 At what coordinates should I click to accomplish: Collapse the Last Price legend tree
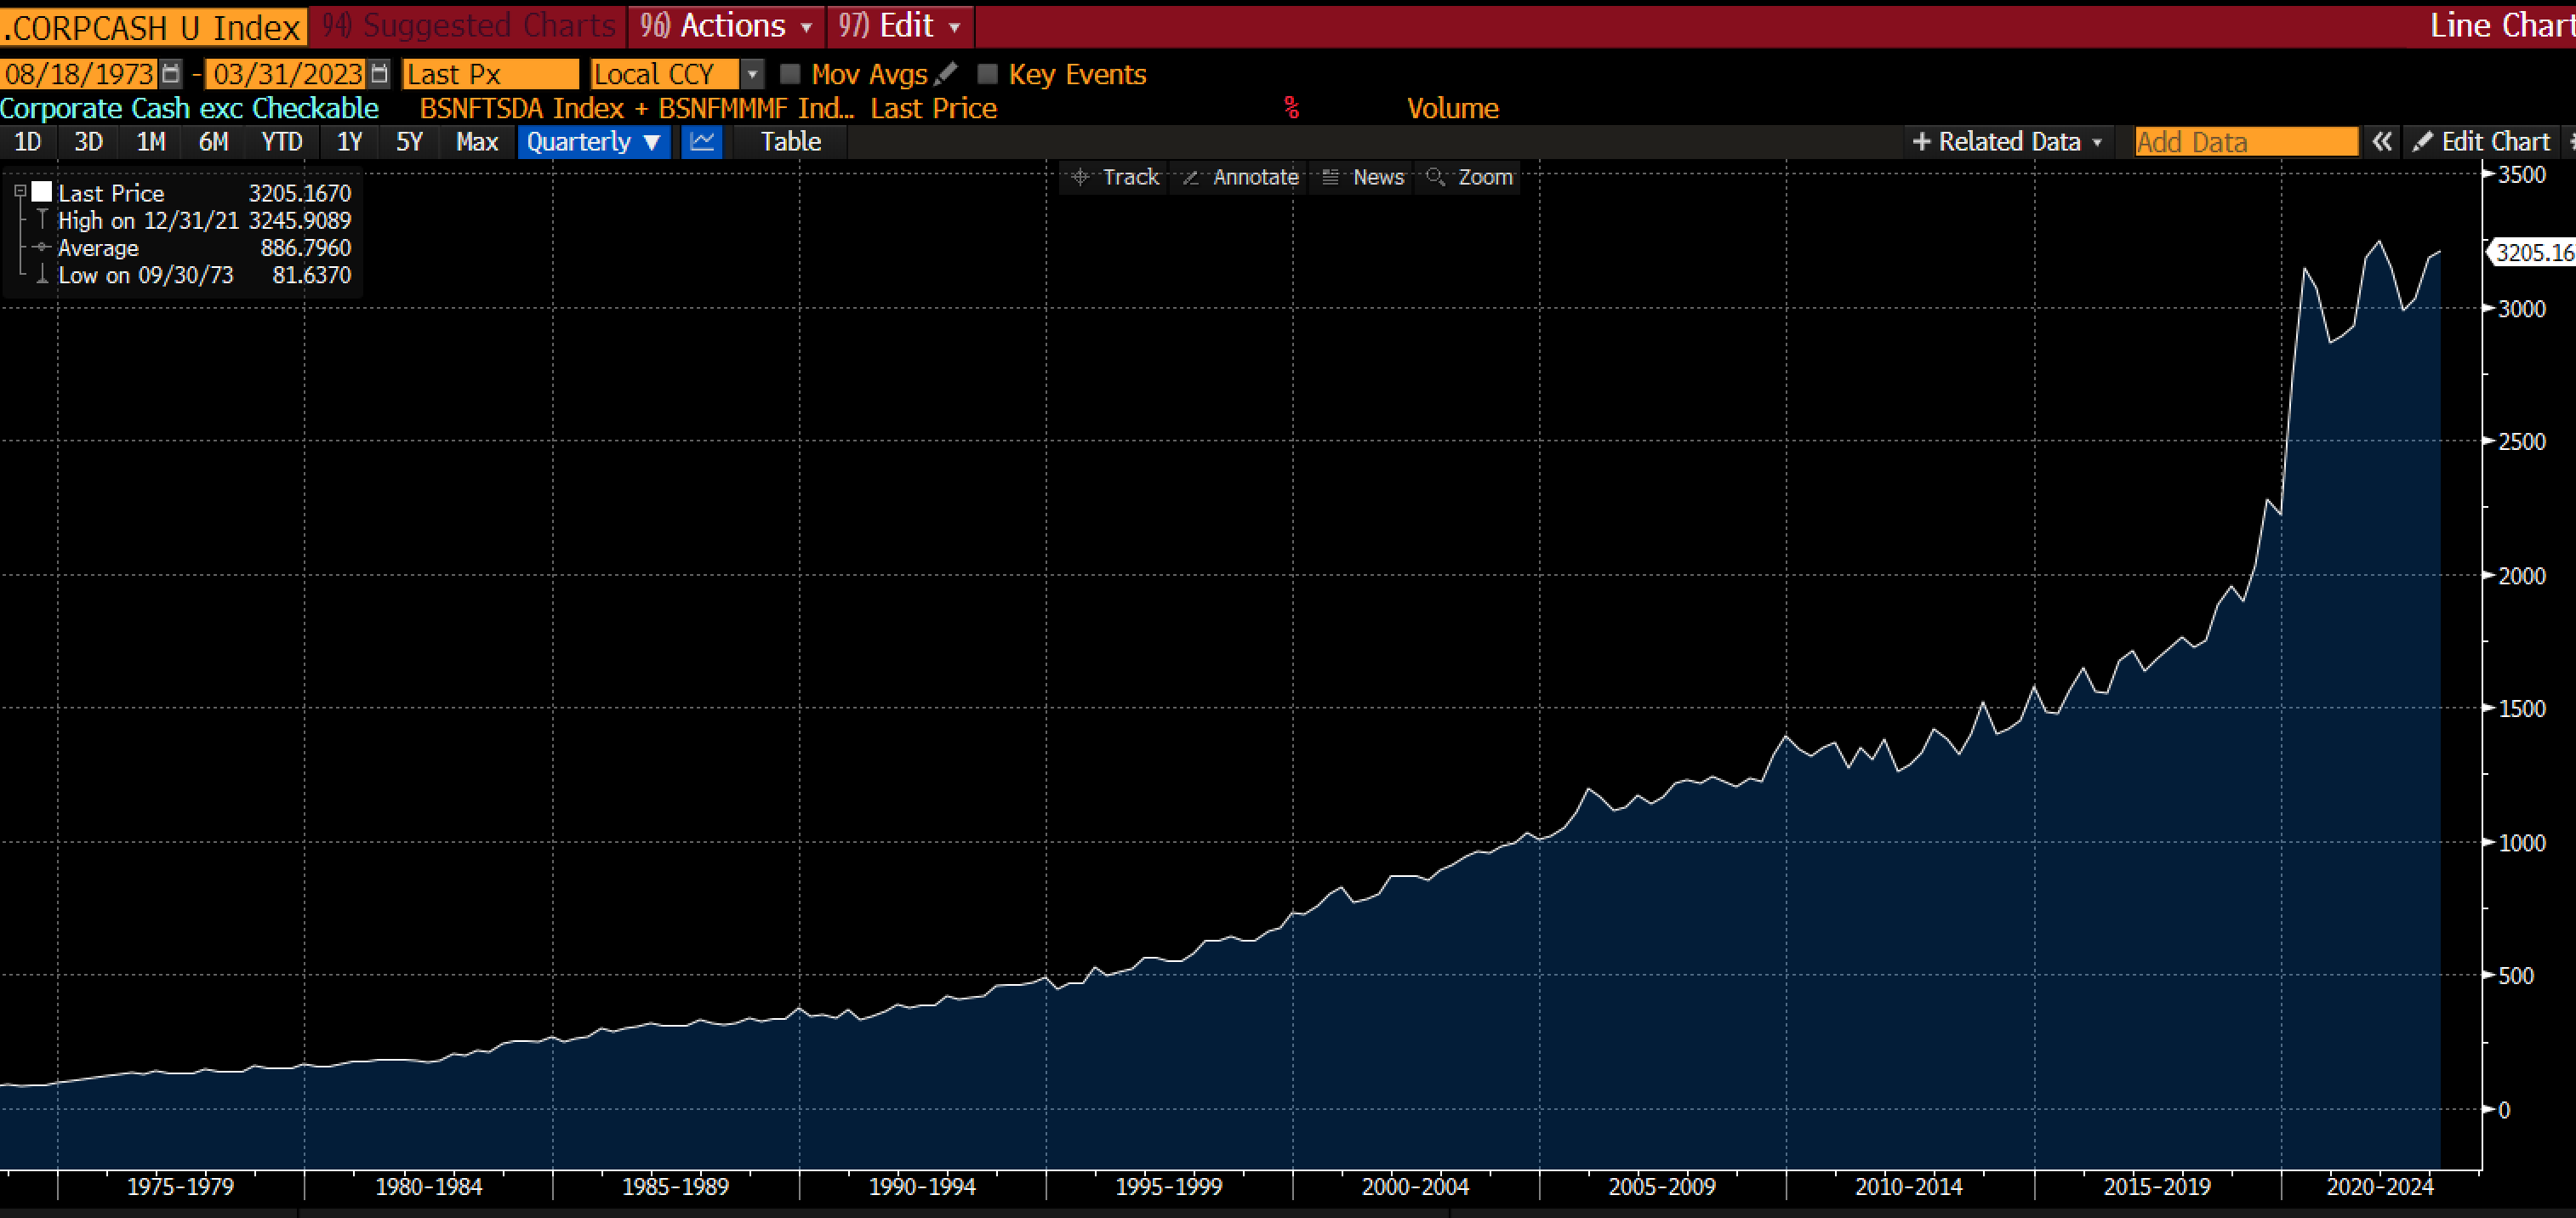[x=20, y=191]
